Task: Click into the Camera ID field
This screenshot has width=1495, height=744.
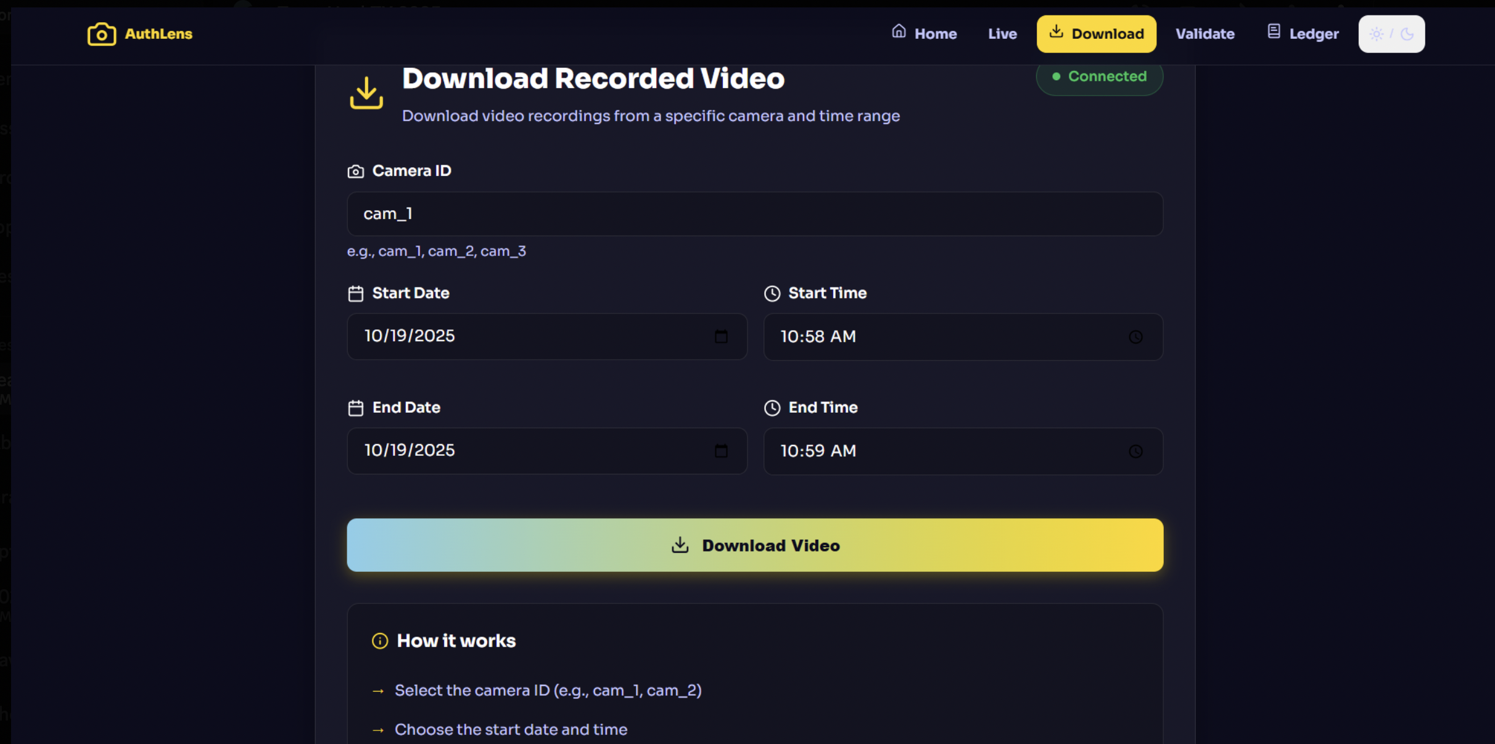Action: point(754,214)
